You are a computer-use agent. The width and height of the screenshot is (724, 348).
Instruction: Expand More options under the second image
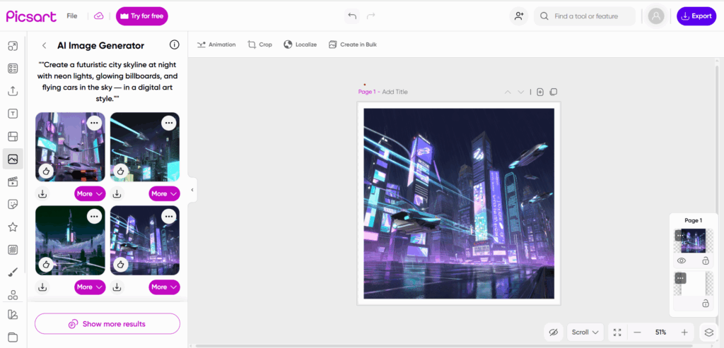point(164,193)
